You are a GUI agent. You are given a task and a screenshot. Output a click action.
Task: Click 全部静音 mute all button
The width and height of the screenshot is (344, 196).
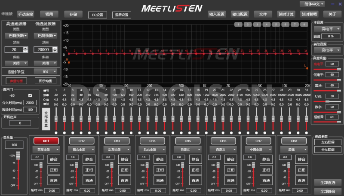click(328, 191)
